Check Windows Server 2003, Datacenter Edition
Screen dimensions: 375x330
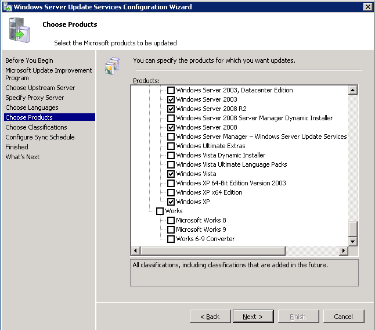(171, 90)
